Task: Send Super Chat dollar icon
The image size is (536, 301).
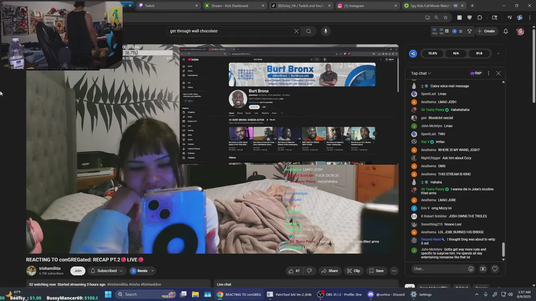Action: [x=483, y=269]
